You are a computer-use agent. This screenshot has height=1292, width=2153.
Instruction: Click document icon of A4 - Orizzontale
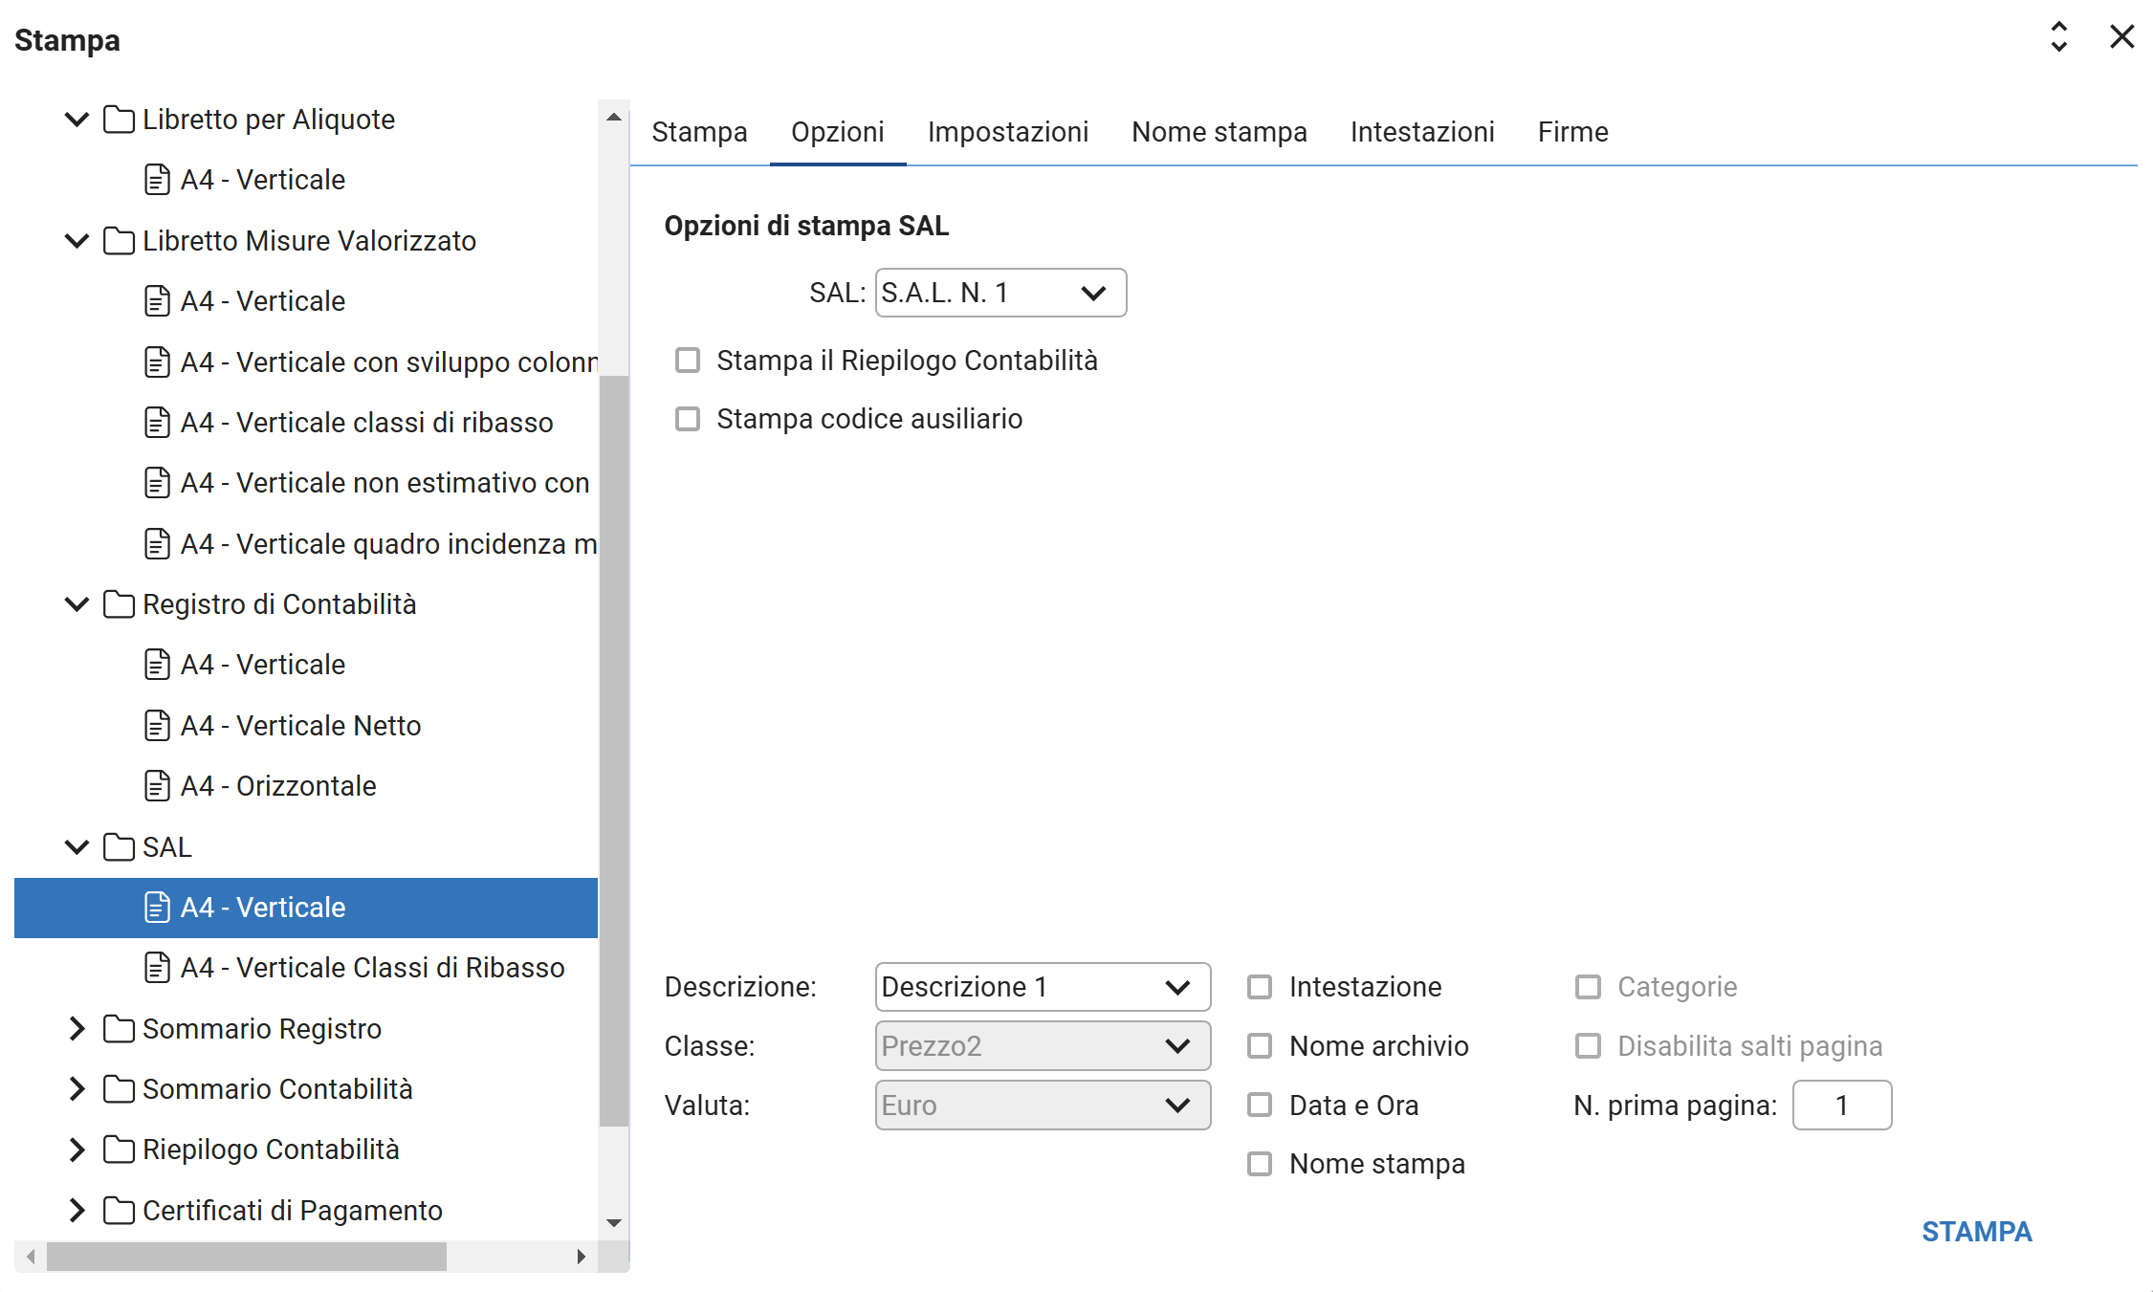tap(157, 786)
